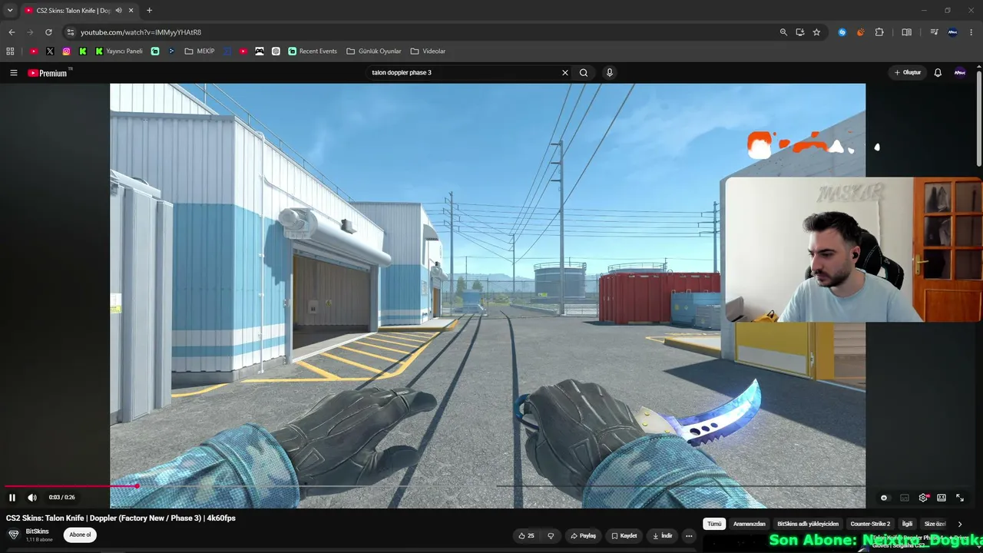This screenshot has height=553, width=983.
Task: Click the Oluştur create button
Action: 908,73
